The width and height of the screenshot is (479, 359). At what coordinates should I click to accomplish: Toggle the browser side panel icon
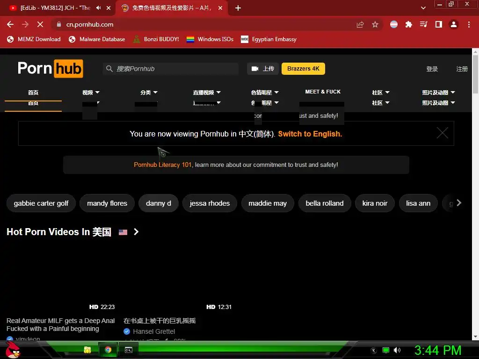439,24
